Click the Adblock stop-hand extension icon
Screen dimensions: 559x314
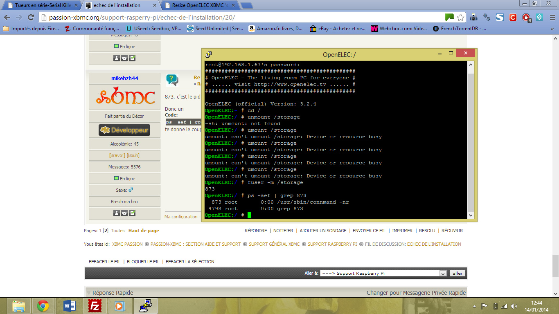(526, 18)
